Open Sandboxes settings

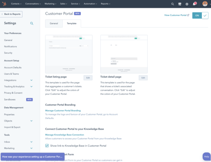pyautogui.click(x=10, y=99)
